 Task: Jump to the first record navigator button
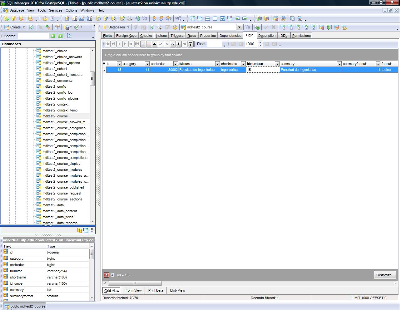(107, 44)
